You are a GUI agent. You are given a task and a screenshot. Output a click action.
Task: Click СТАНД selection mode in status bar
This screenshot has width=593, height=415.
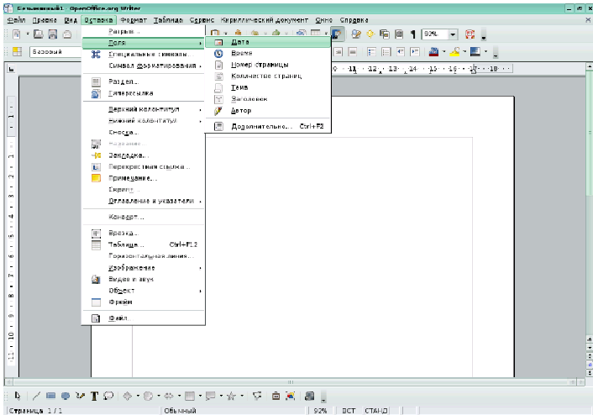[376, 411]
